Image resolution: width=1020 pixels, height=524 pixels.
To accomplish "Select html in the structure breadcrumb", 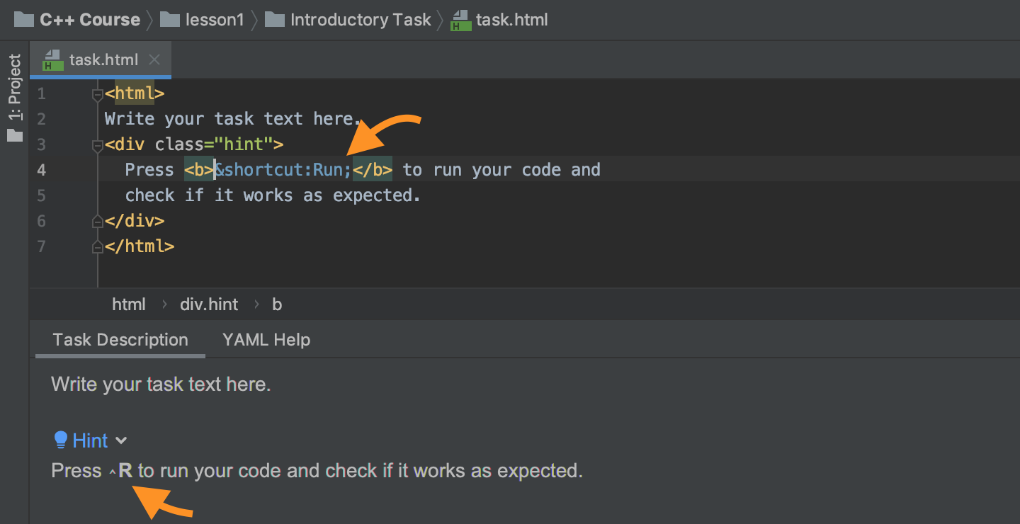I will [129, 304].
